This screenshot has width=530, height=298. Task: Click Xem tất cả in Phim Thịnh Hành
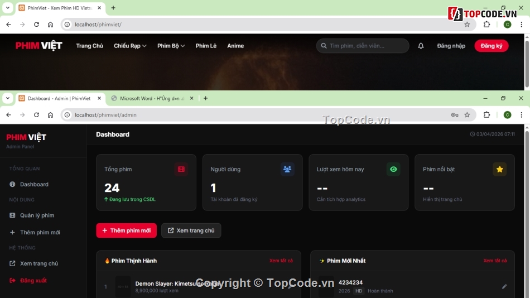[281, 261]
